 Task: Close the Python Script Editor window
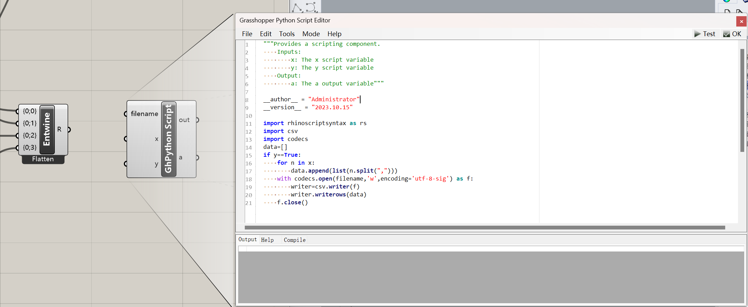click(x=741, y=21)
